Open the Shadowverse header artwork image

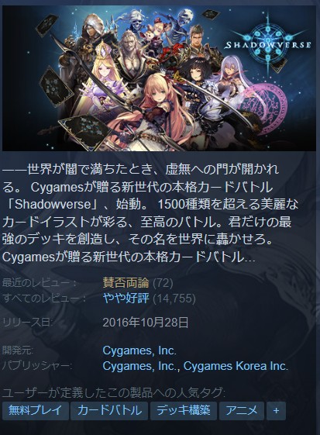tap(159, 78)
